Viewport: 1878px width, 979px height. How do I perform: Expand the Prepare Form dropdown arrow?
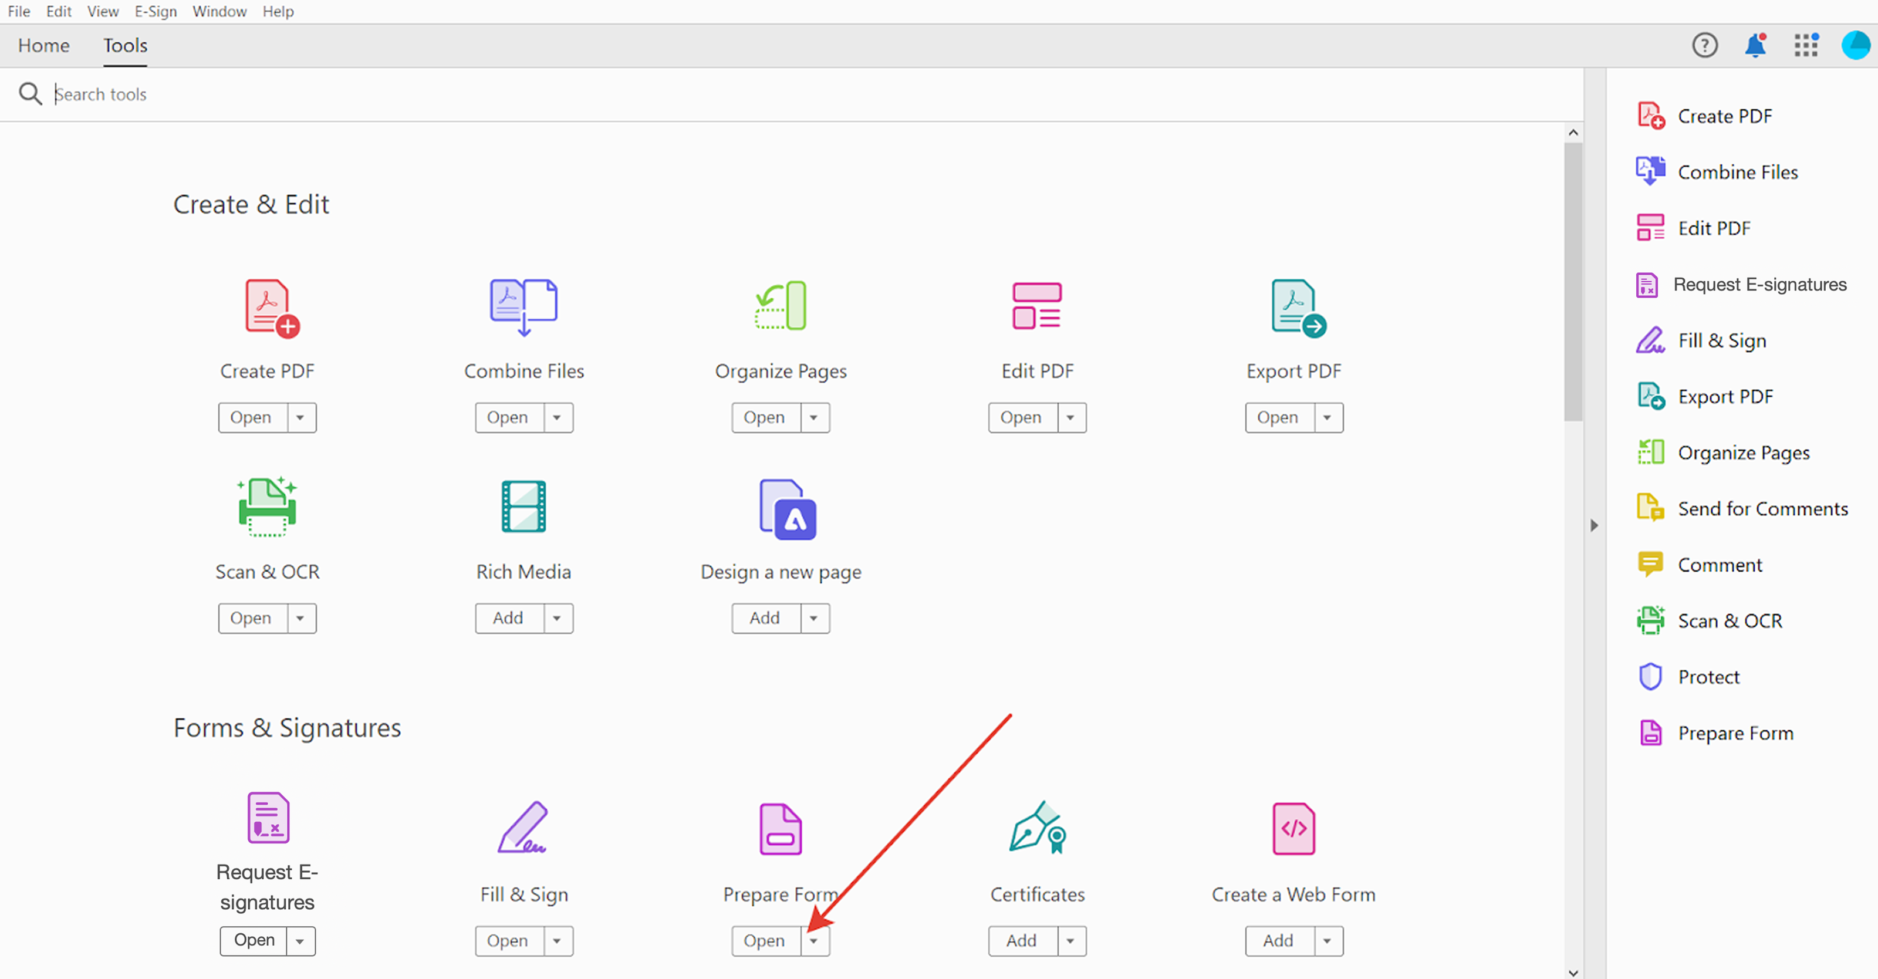point(813,941)
